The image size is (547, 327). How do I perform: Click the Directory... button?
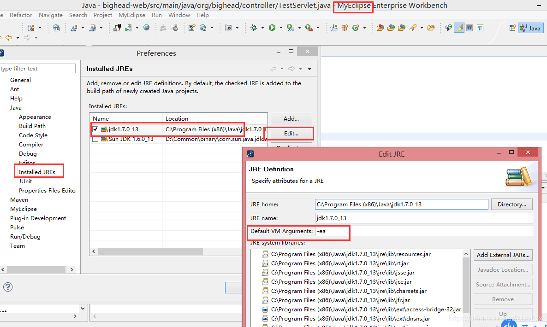[512, 204]
